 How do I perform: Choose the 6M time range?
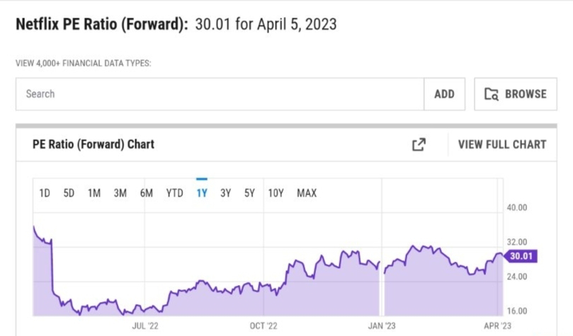(x=147, y=193)
